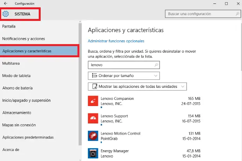Click the 131 MB size value
Image resolution: width=242 pixels, height=161 pixels.
click(x=194, y=134)
